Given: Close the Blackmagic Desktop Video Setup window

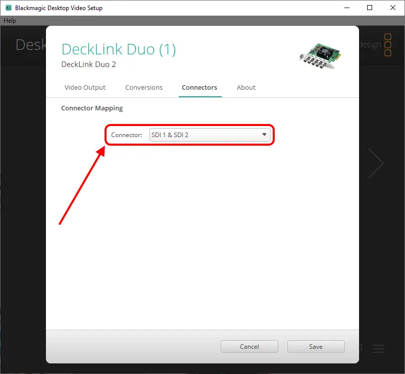Looking at the screenshot, I should point(393,8).
